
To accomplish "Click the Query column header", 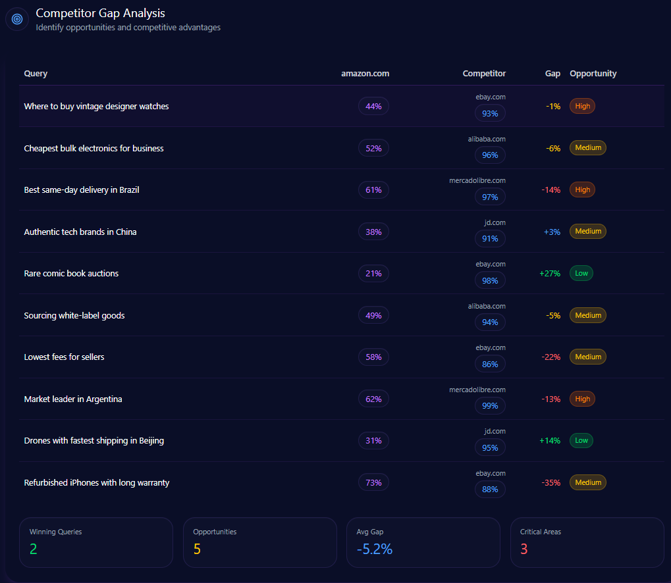I will click(36, 74).
